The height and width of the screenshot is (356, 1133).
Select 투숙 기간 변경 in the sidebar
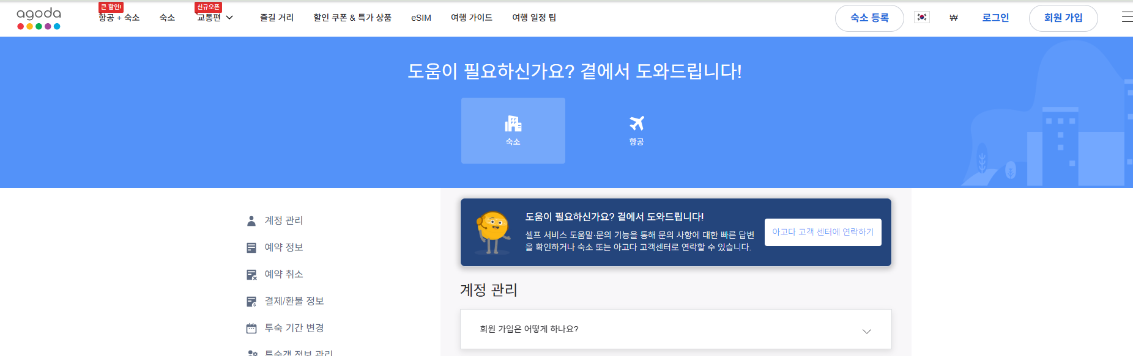point(294,328)
